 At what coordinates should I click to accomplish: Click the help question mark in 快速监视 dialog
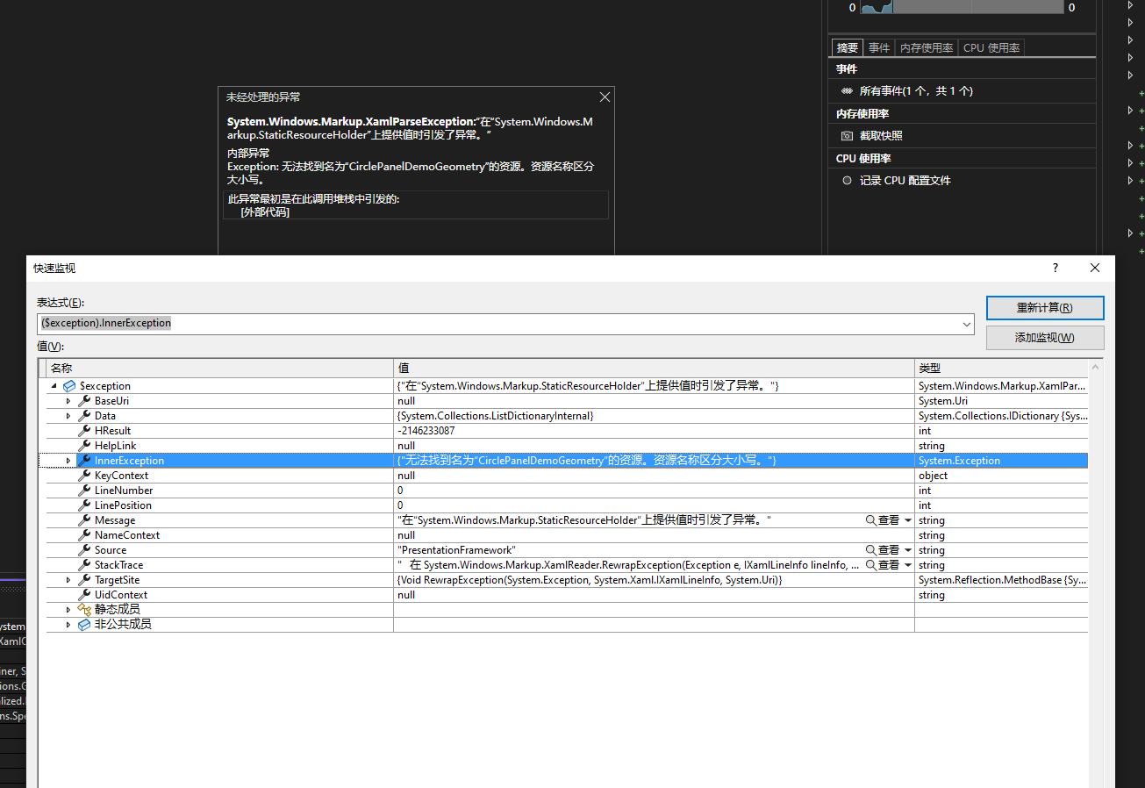click(x=1055, y=268)
